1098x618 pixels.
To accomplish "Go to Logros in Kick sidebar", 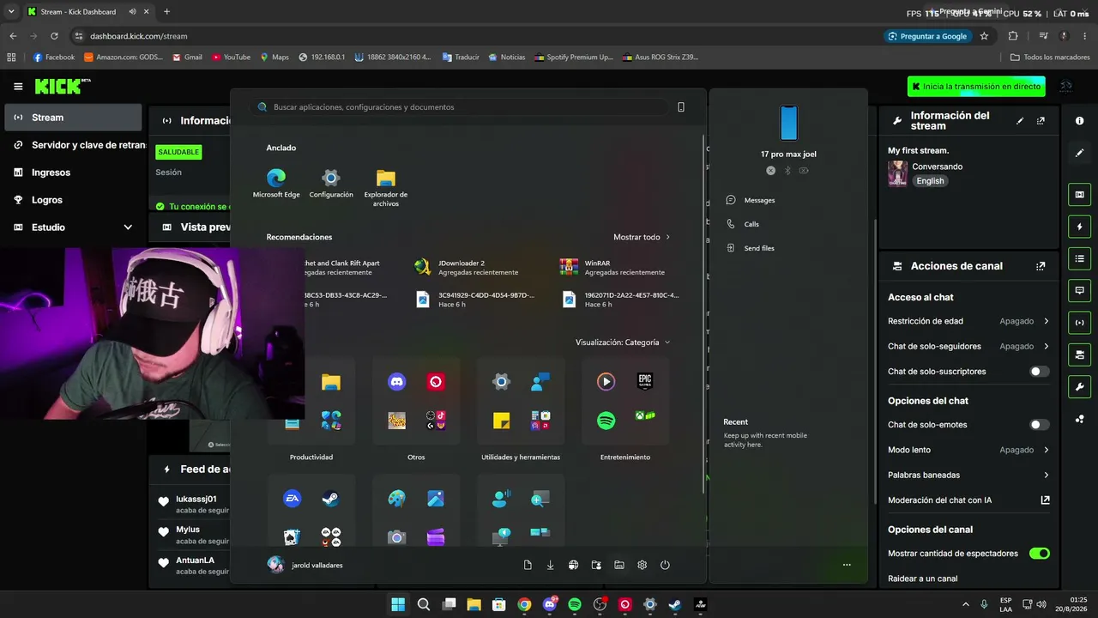I will [73, 200].
